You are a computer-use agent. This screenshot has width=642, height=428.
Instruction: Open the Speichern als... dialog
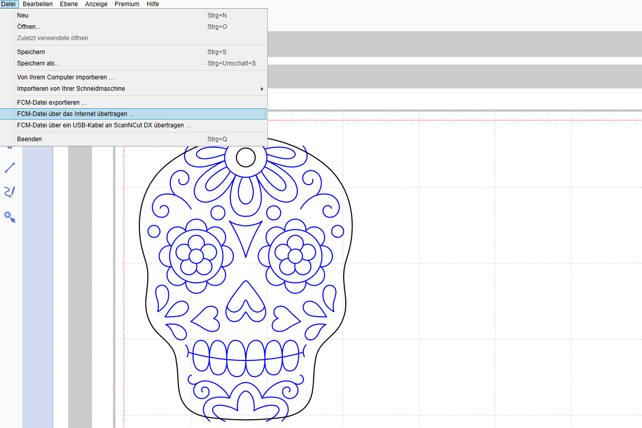[38, 63]
